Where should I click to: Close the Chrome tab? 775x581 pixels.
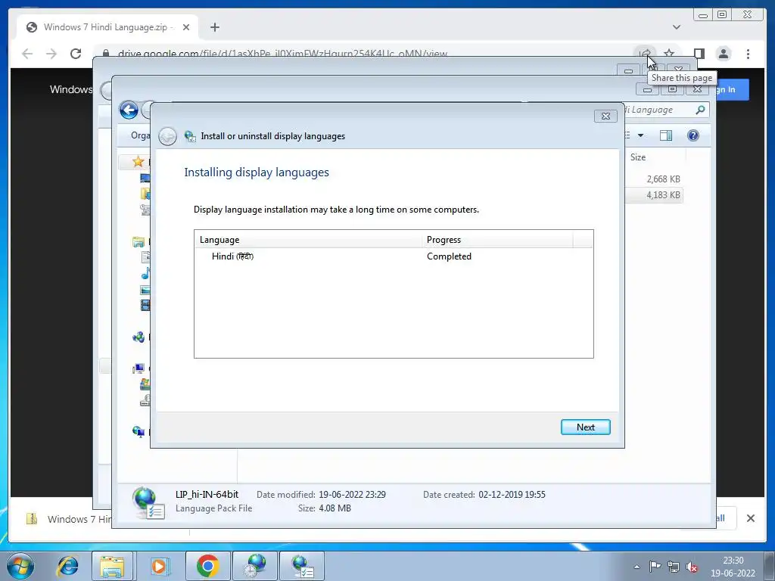coord(186,27)
